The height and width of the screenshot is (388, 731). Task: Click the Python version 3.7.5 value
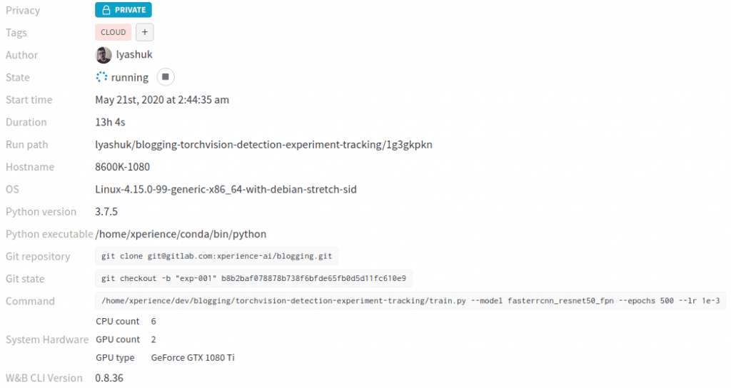[106, 212]
